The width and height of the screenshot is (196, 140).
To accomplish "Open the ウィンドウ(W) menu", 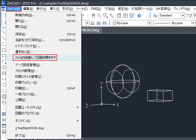I will (x=182, y=9).
